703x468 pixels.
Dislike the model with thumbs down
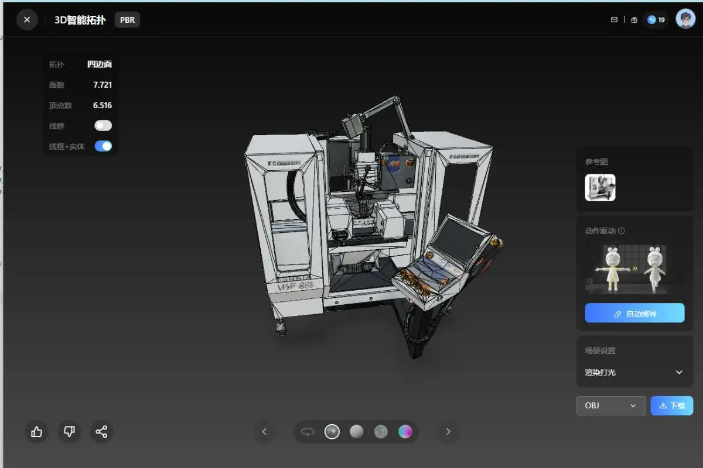(x=69, y=432)
